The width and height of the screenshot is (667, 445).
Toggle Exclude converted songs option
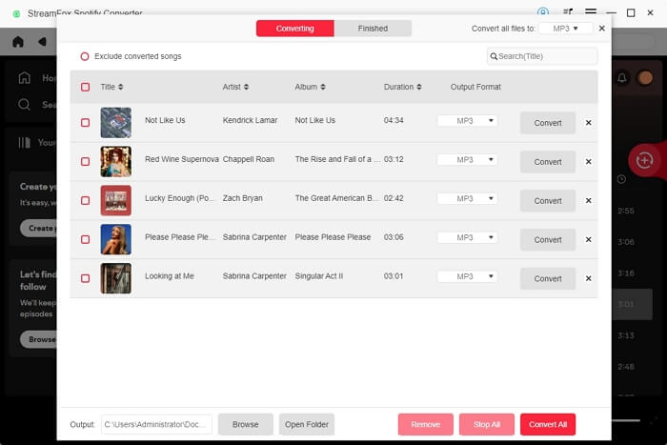coord(85,56)
